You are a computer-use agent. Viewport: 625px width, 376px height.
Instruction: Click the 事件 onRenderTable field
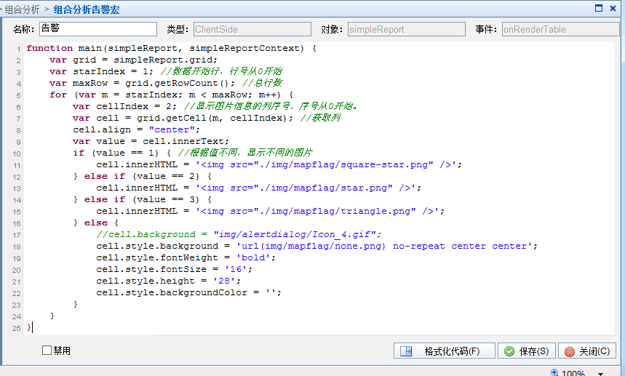(560, 29)
